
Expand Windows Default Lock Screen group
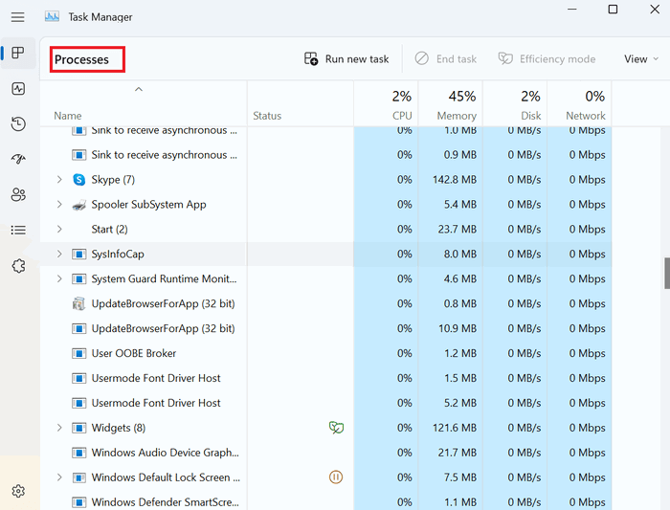click(x=59, y=477)
